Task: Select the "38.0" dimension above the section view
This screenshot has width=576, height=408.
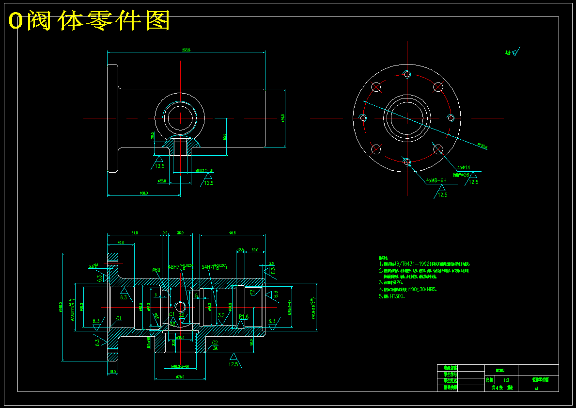Action: pyautogui.click(x=180, y=233)
